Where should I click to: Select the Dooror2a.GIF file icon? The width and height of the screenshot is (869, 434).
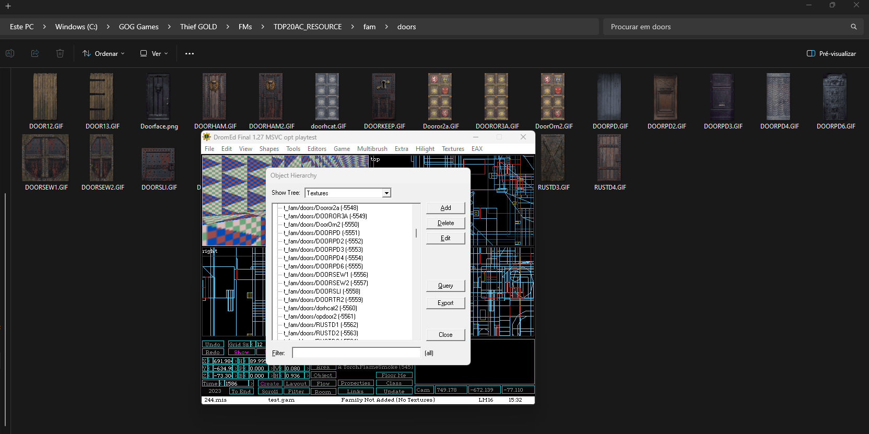[x=440, y=97]
